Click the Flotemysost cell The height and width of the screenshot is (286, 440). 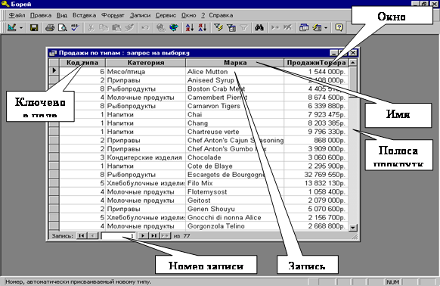[234, 192]
